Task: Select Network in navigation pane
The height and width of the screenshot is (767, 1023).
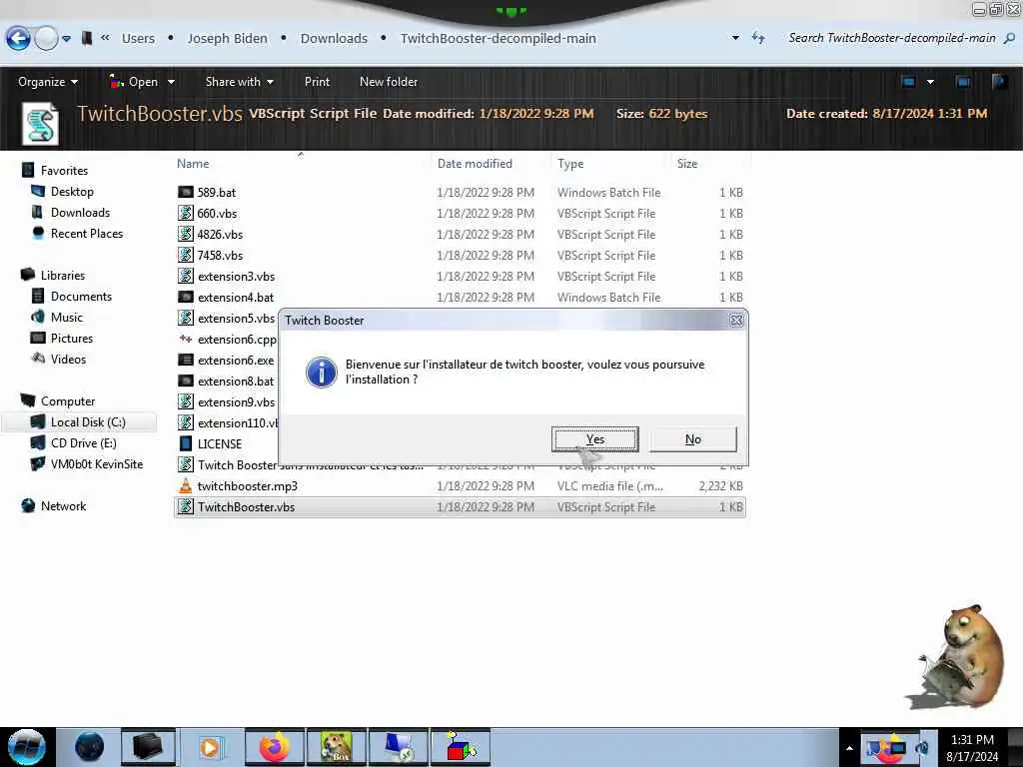Action: click(63, 506)
